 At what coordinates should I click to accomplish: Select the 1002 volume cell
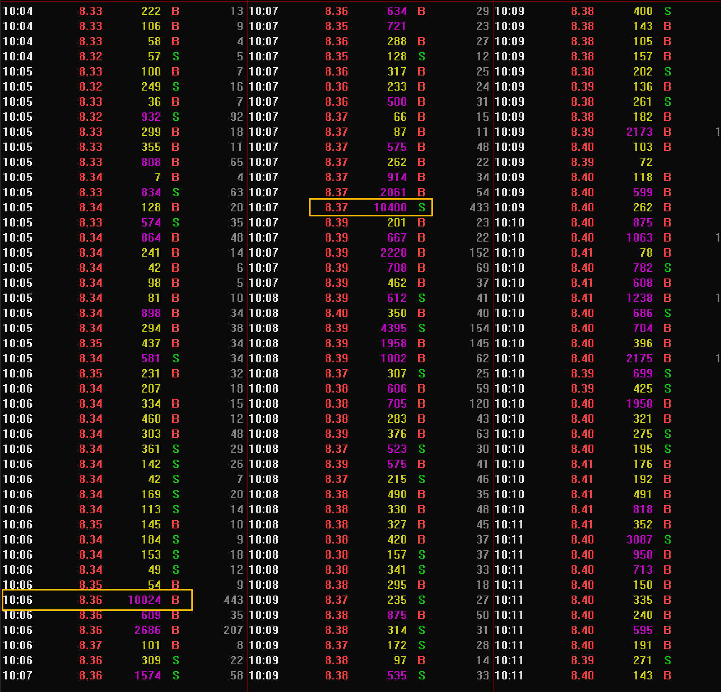(x=394, y=358)
